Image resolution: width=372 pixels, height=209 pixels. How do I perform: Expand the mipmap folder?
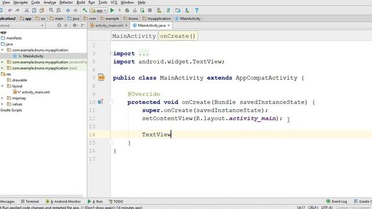[2, 98]
